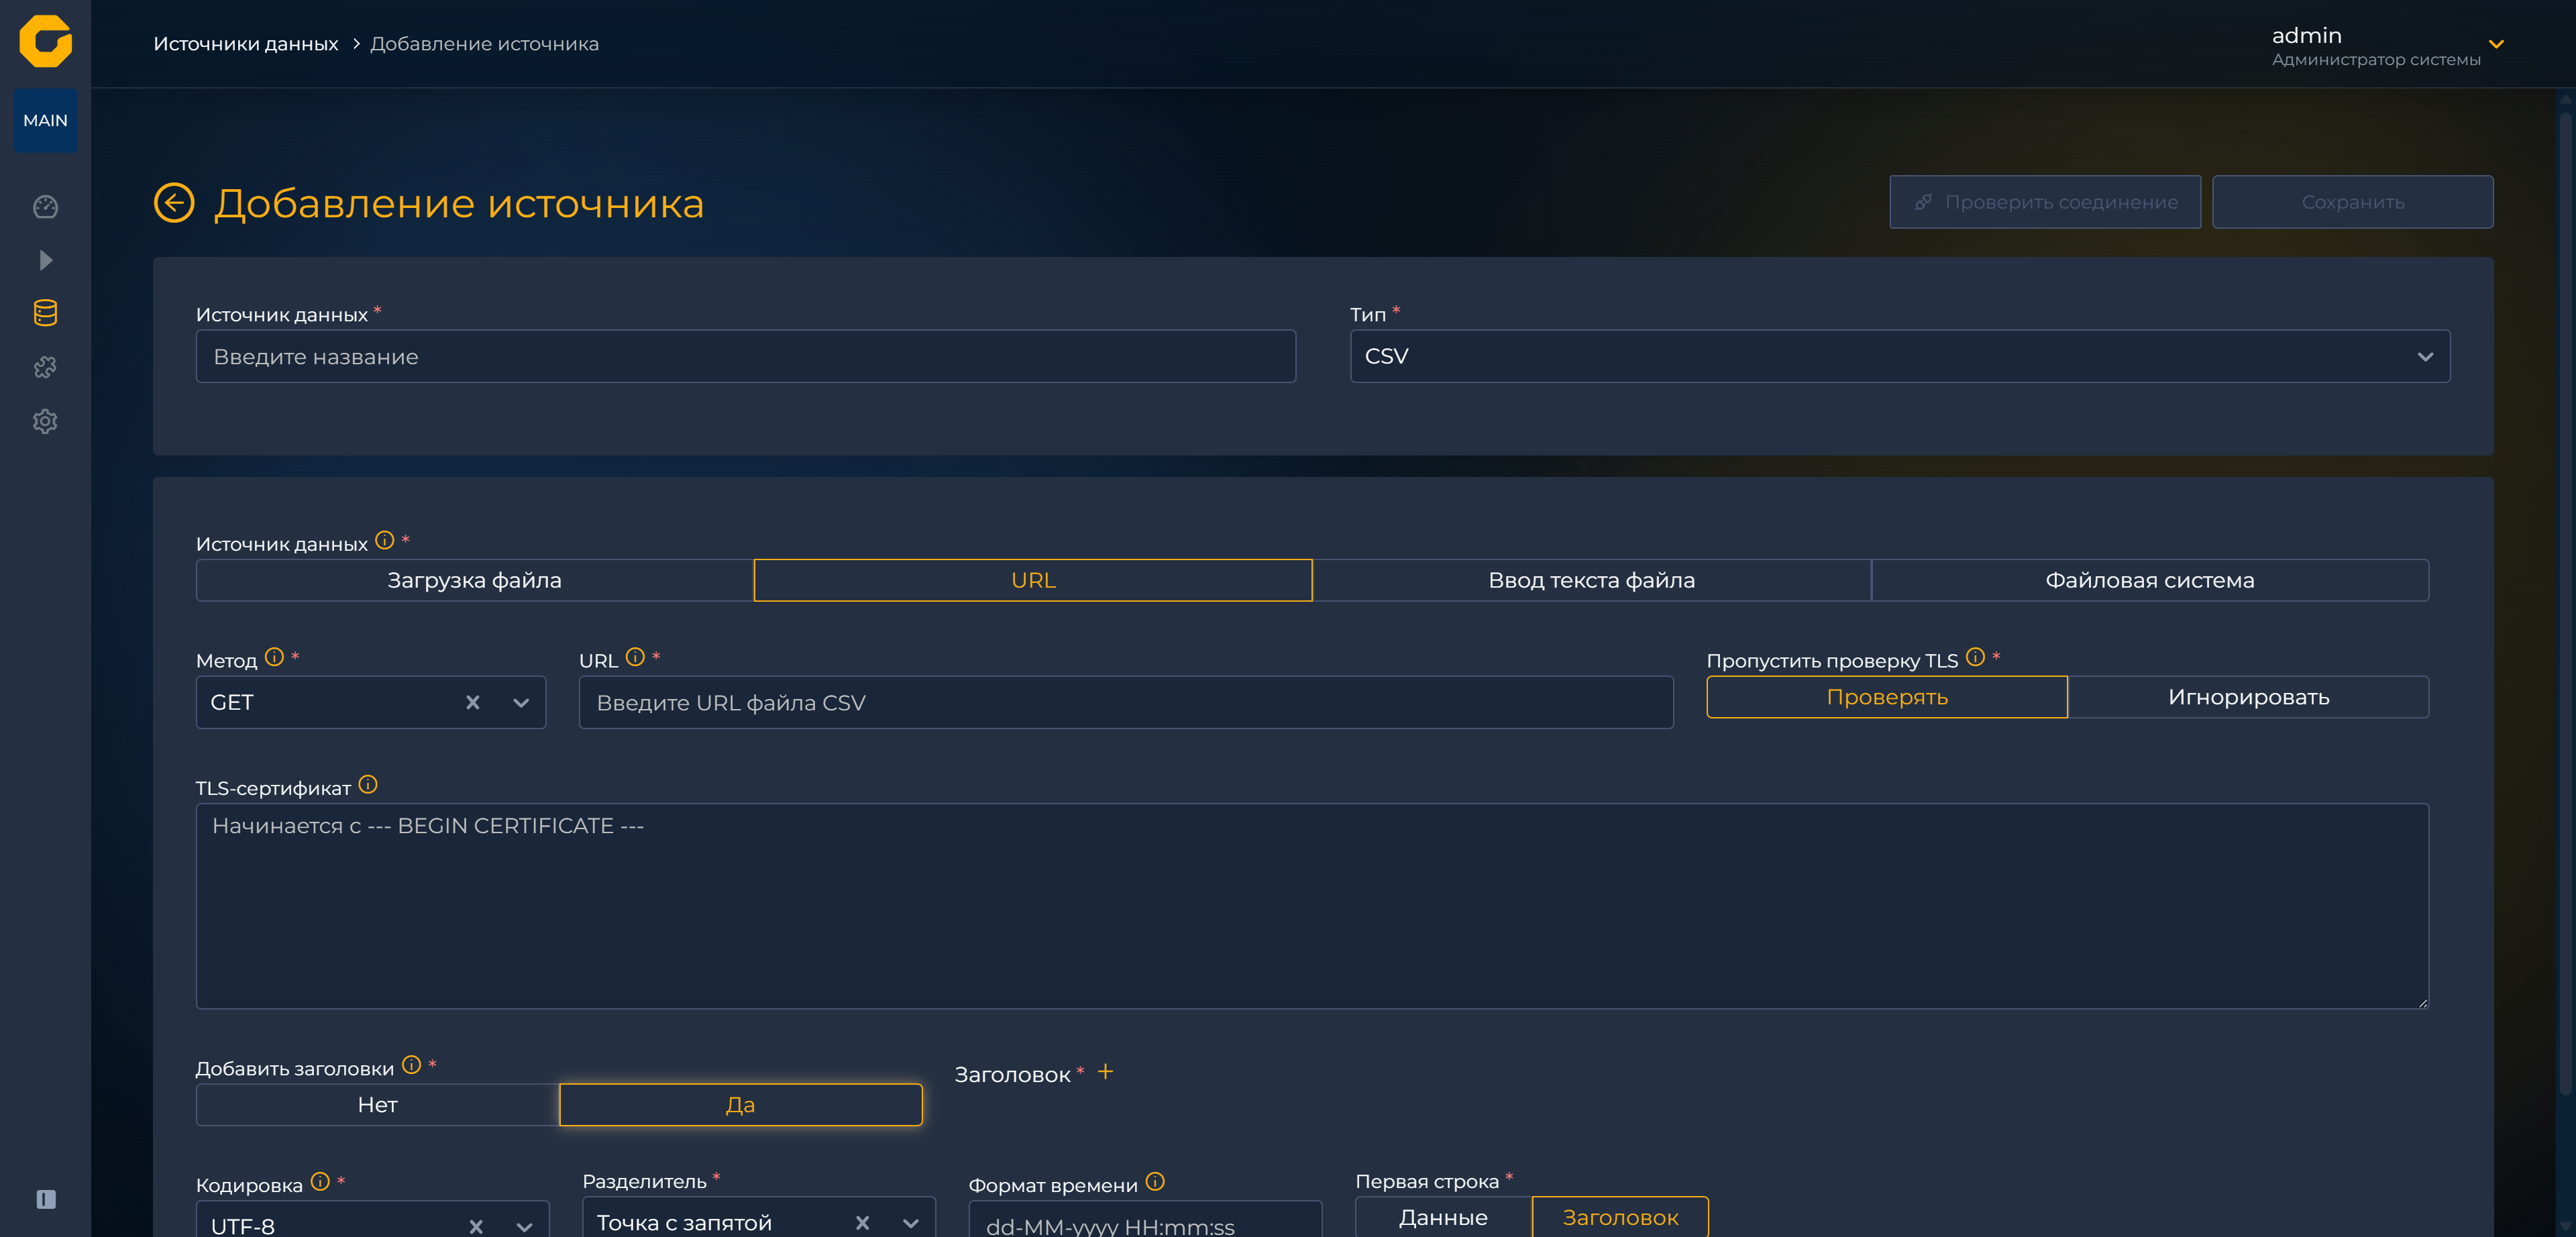
Task: Select Нет for Добавить заголовки
Action: click(378, 1105)
